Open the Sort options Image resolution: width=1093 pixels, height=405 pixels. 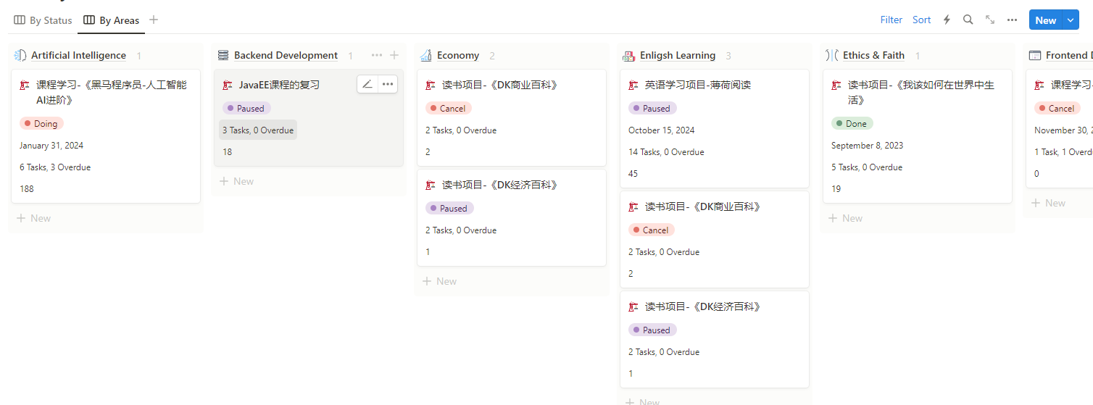(x=921, y=20)
